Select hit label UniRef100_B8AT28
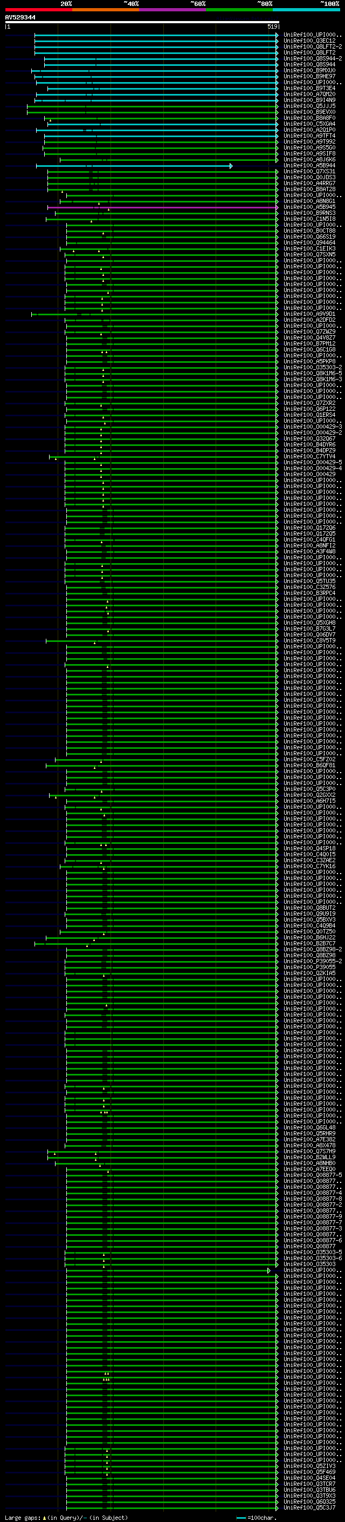345x1522 pixels. [309, 190]
